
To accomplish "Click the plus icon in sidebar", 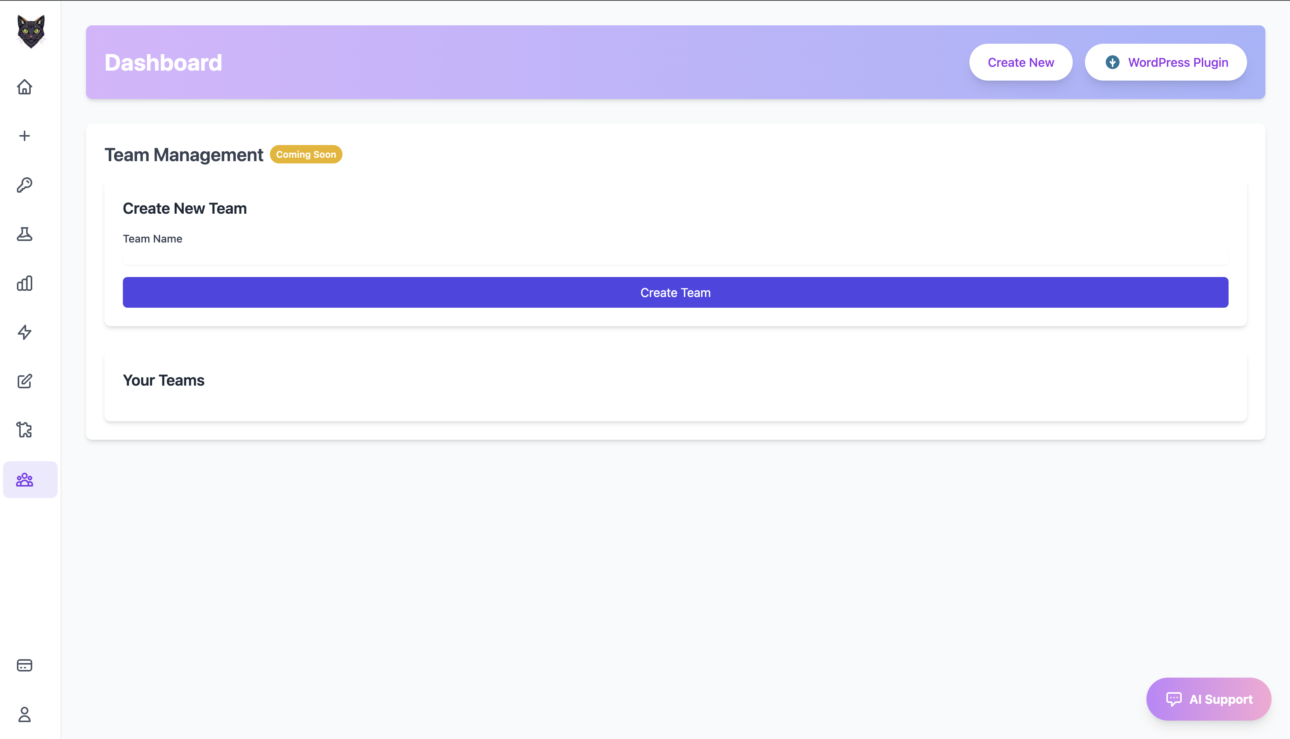I will [x=24, y=136].
